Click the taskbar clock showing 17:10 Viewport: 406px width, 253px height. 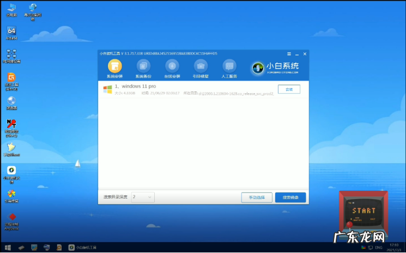pyautogui.click(x=394, y=248)
